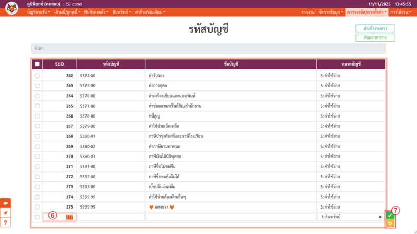Click the ส่งออกตาราง export button

coord(375,37)
